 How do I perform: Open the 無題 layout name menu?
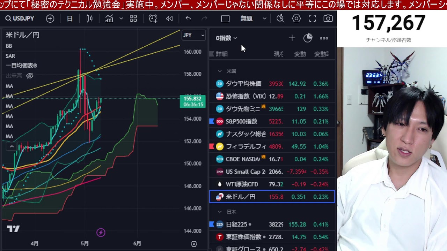pyautogui.click(x=253, y=19)
